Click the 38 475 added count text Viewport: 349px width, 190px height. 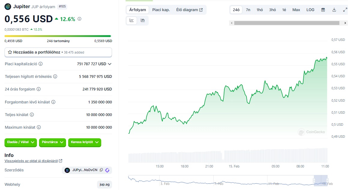[x=74, y=52]
